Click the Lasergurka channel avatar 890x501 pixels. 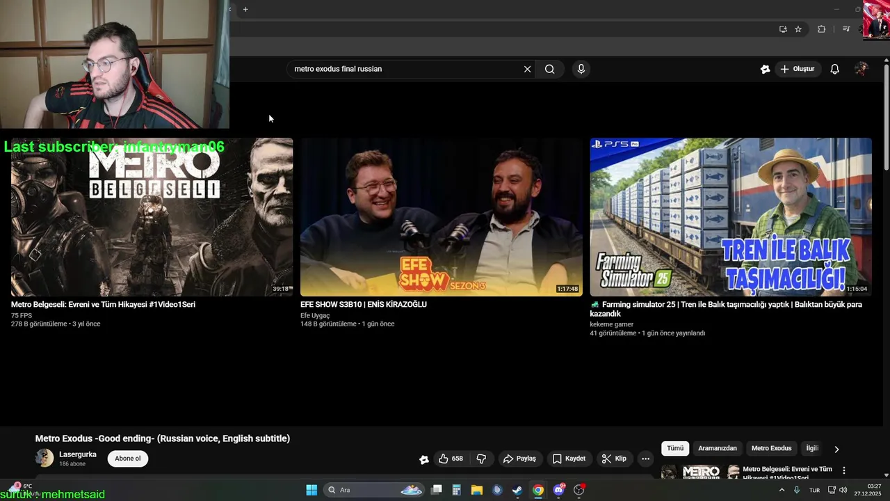point(44,458)
